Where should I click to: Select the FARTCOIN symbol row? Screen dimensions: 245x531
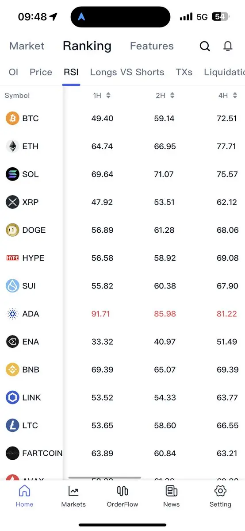pyautogui.click(x=122, y=453)
